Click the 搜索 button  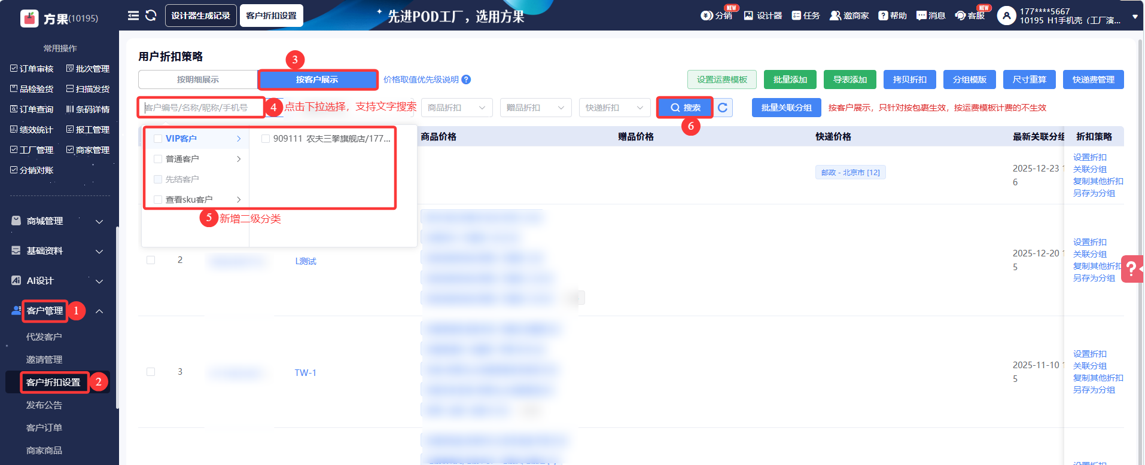(685, 108)
